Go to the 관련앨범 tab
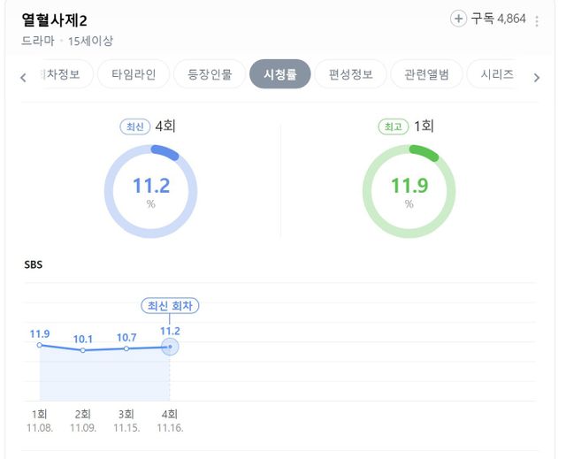Image resolution: width=566 pixels, height=459 pixels. click(x=426, y=75)
